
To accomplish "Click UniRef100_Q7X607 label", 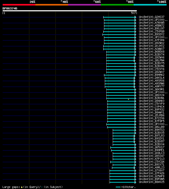I will pos(152,170).
